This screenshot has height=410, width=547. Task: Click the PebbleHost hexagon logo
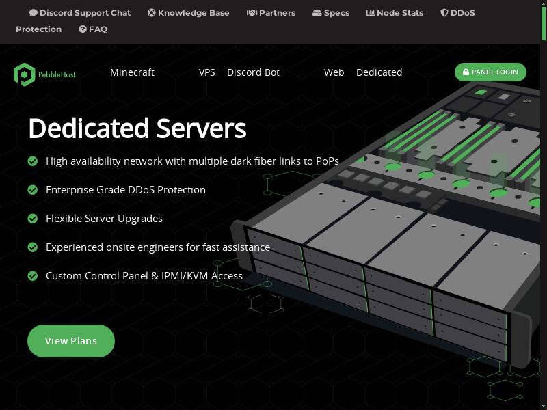pos(24,74)
